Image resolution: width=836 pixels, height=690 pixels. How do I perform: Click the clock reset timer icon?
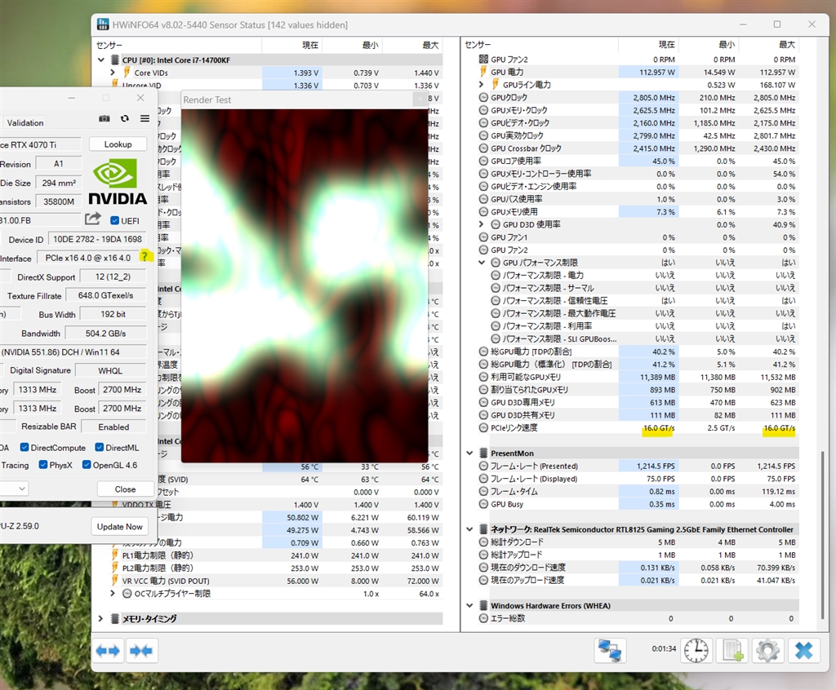pos(696,651)
